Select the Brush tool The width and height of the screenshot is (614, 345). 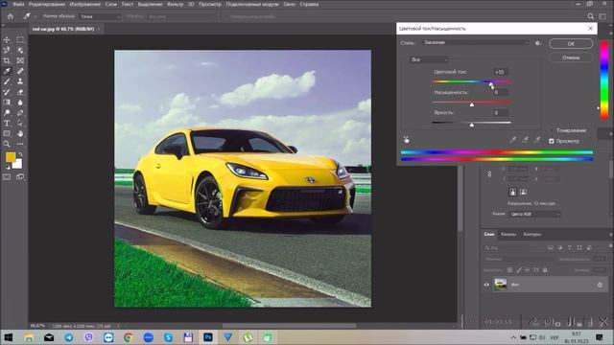coord(7,81)
